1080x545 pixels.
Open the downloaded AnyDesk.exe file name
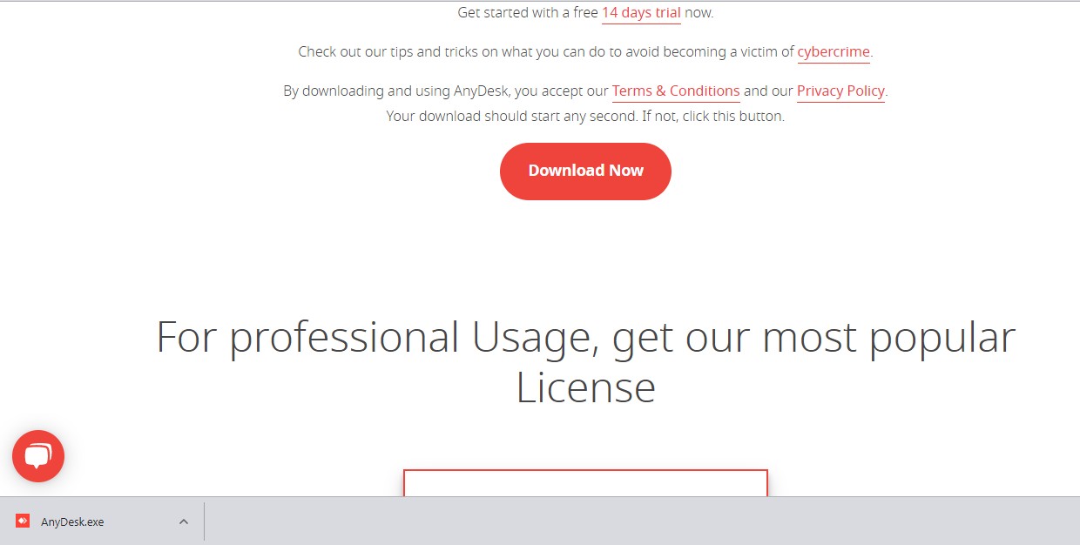point(72,521)
